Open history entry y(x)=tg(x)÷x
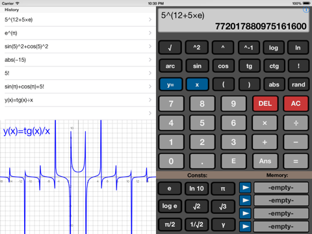312x234 pixels. 78,100
